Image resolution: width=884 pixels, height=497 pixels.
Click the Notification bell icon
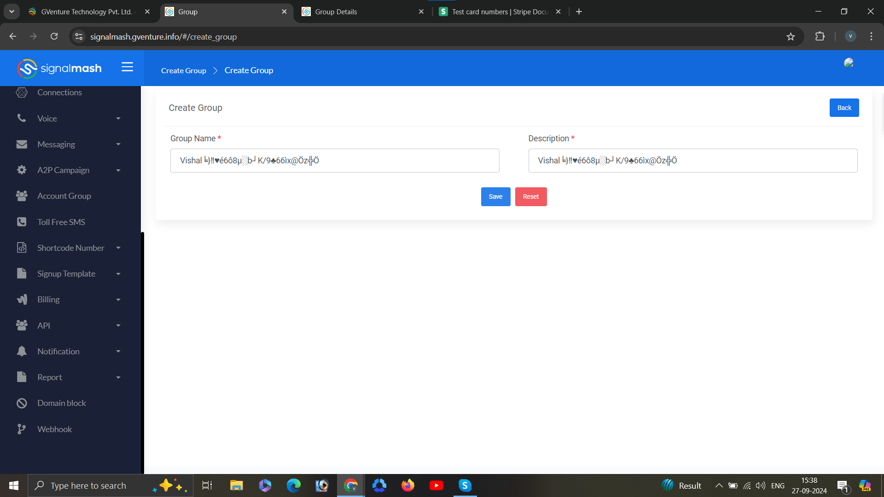coord(22,351)
